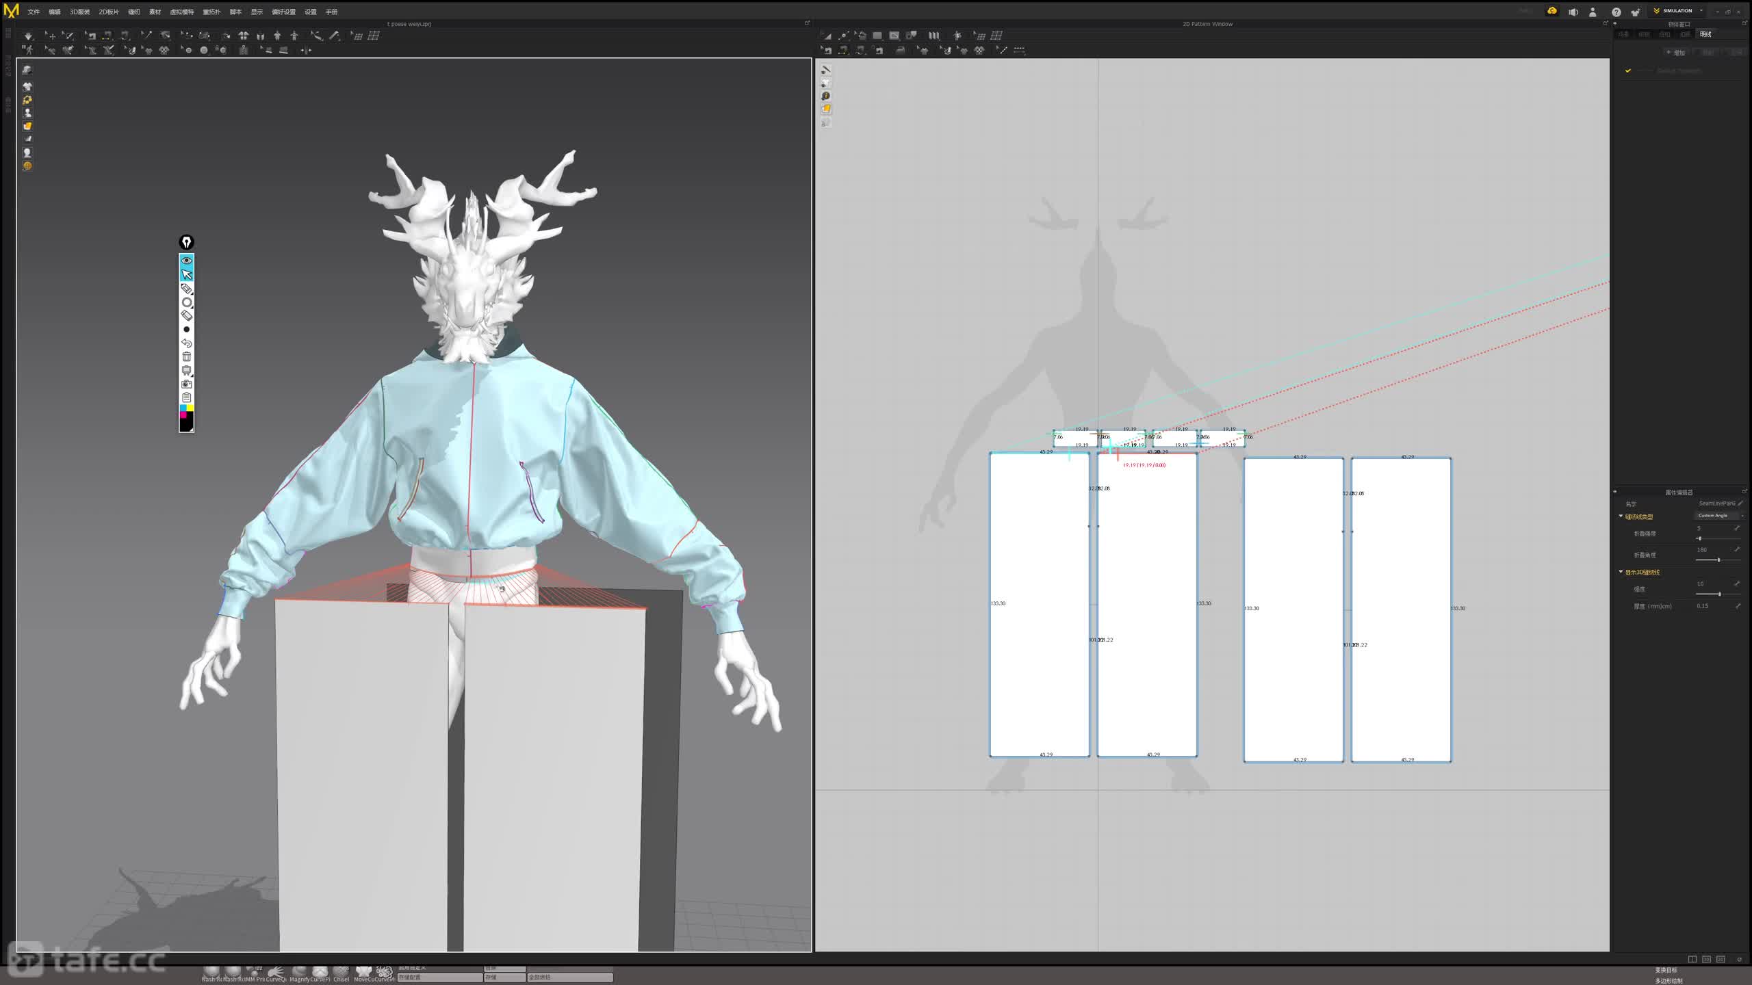The image size is (1752, 985).
Task: Toggle the yellow folder icon on 3D left sidebar
Action: tap(27, 126)
